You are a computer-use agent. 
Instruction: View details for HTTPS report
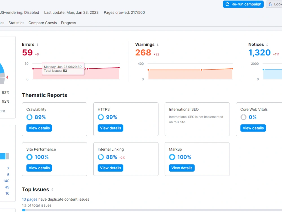pyautogui.click(x=111, y=128)
